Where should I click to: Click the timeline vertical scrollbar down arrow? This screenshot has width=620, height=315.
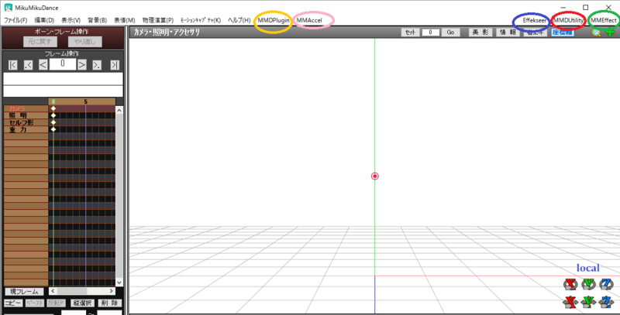(x=119, y=282)
